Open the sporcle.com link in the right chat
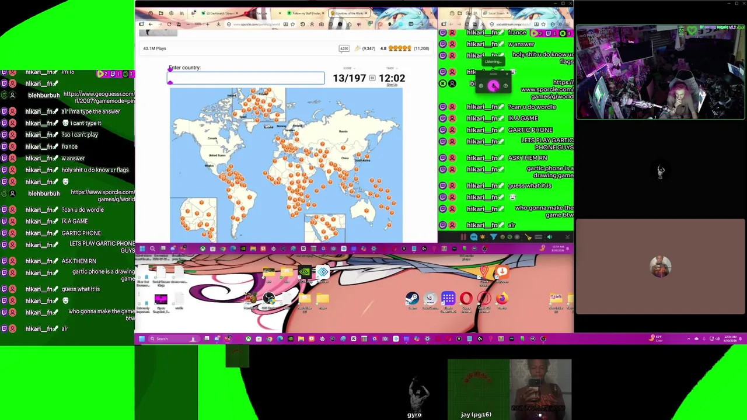747x420 pixels. click(x=547, y=89)
